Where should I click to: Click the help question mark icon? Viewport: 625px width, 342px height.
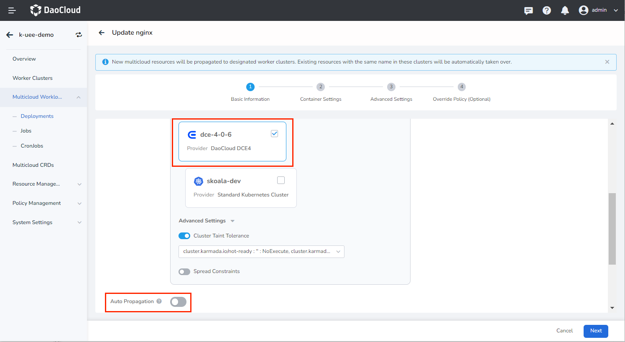pyautogui.click(x=546, y=10)
